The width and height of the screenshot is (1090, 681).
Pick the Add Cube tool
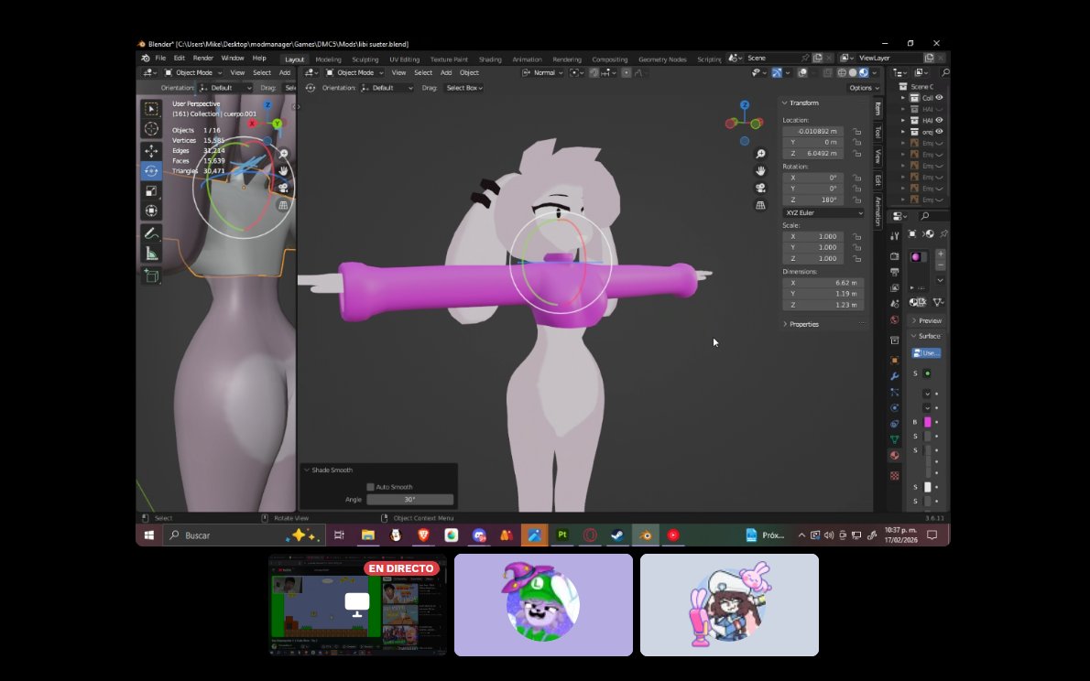point(151,276)
